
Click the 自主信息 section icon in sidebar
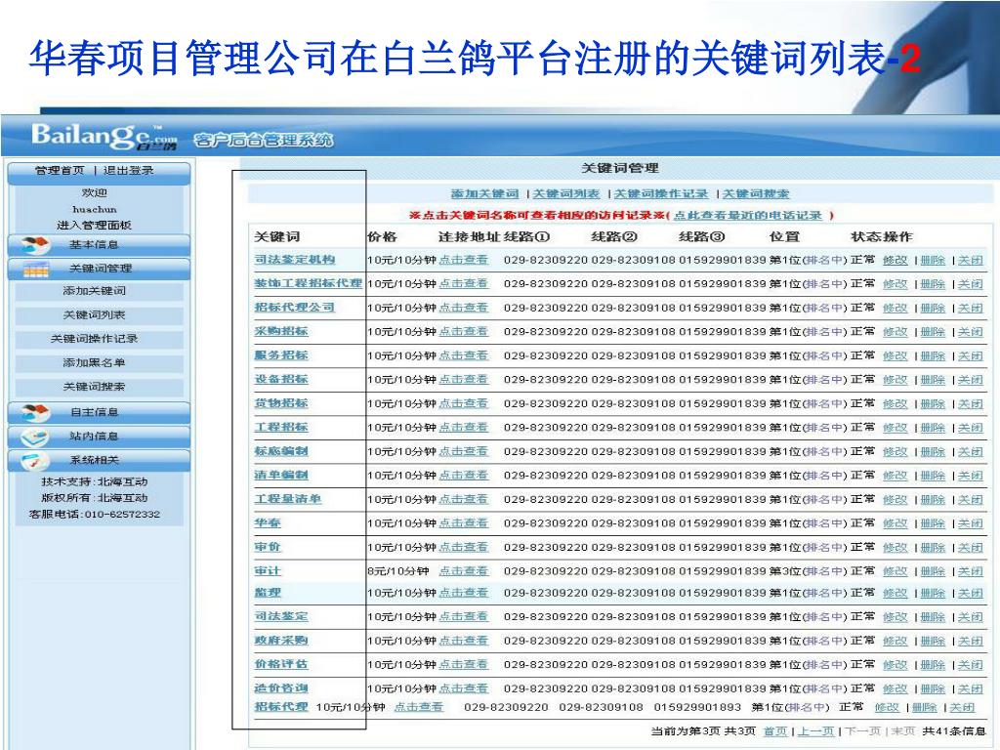click(x=36, y=412)
